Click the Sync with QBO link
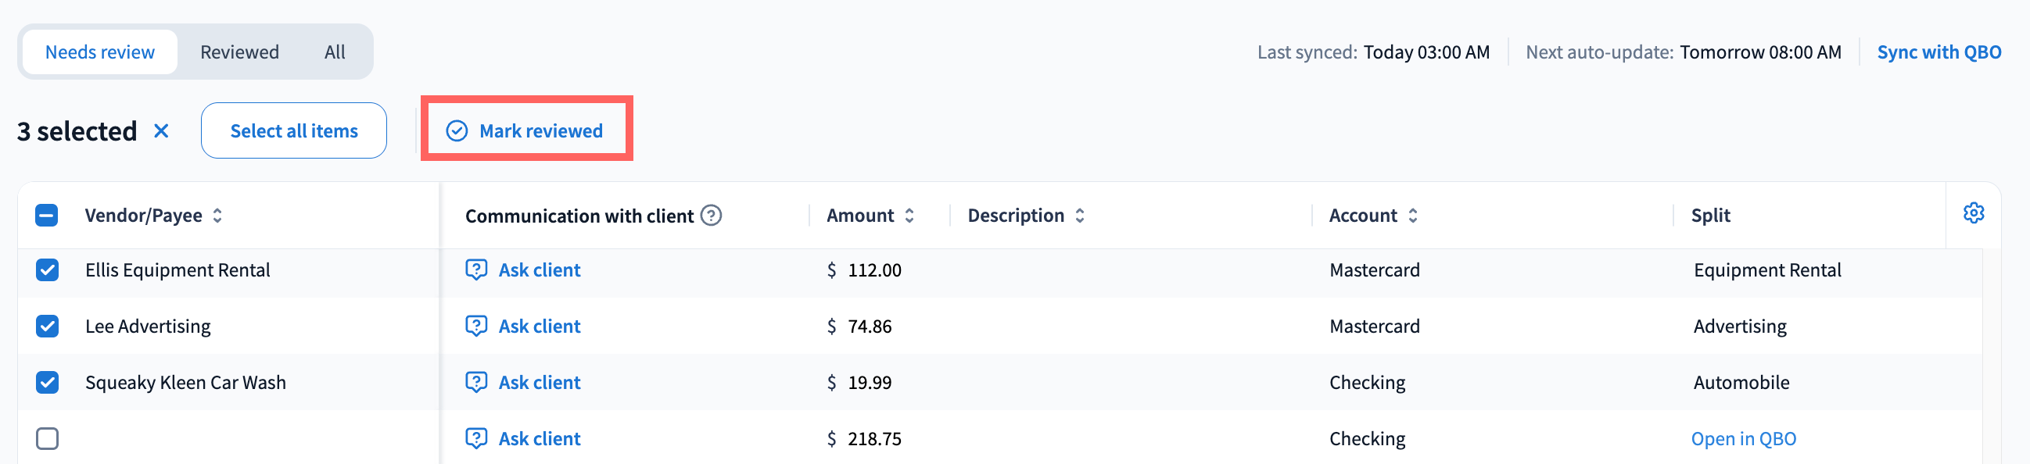This screenshot has width=2030, height=464. click(1939, 52)
